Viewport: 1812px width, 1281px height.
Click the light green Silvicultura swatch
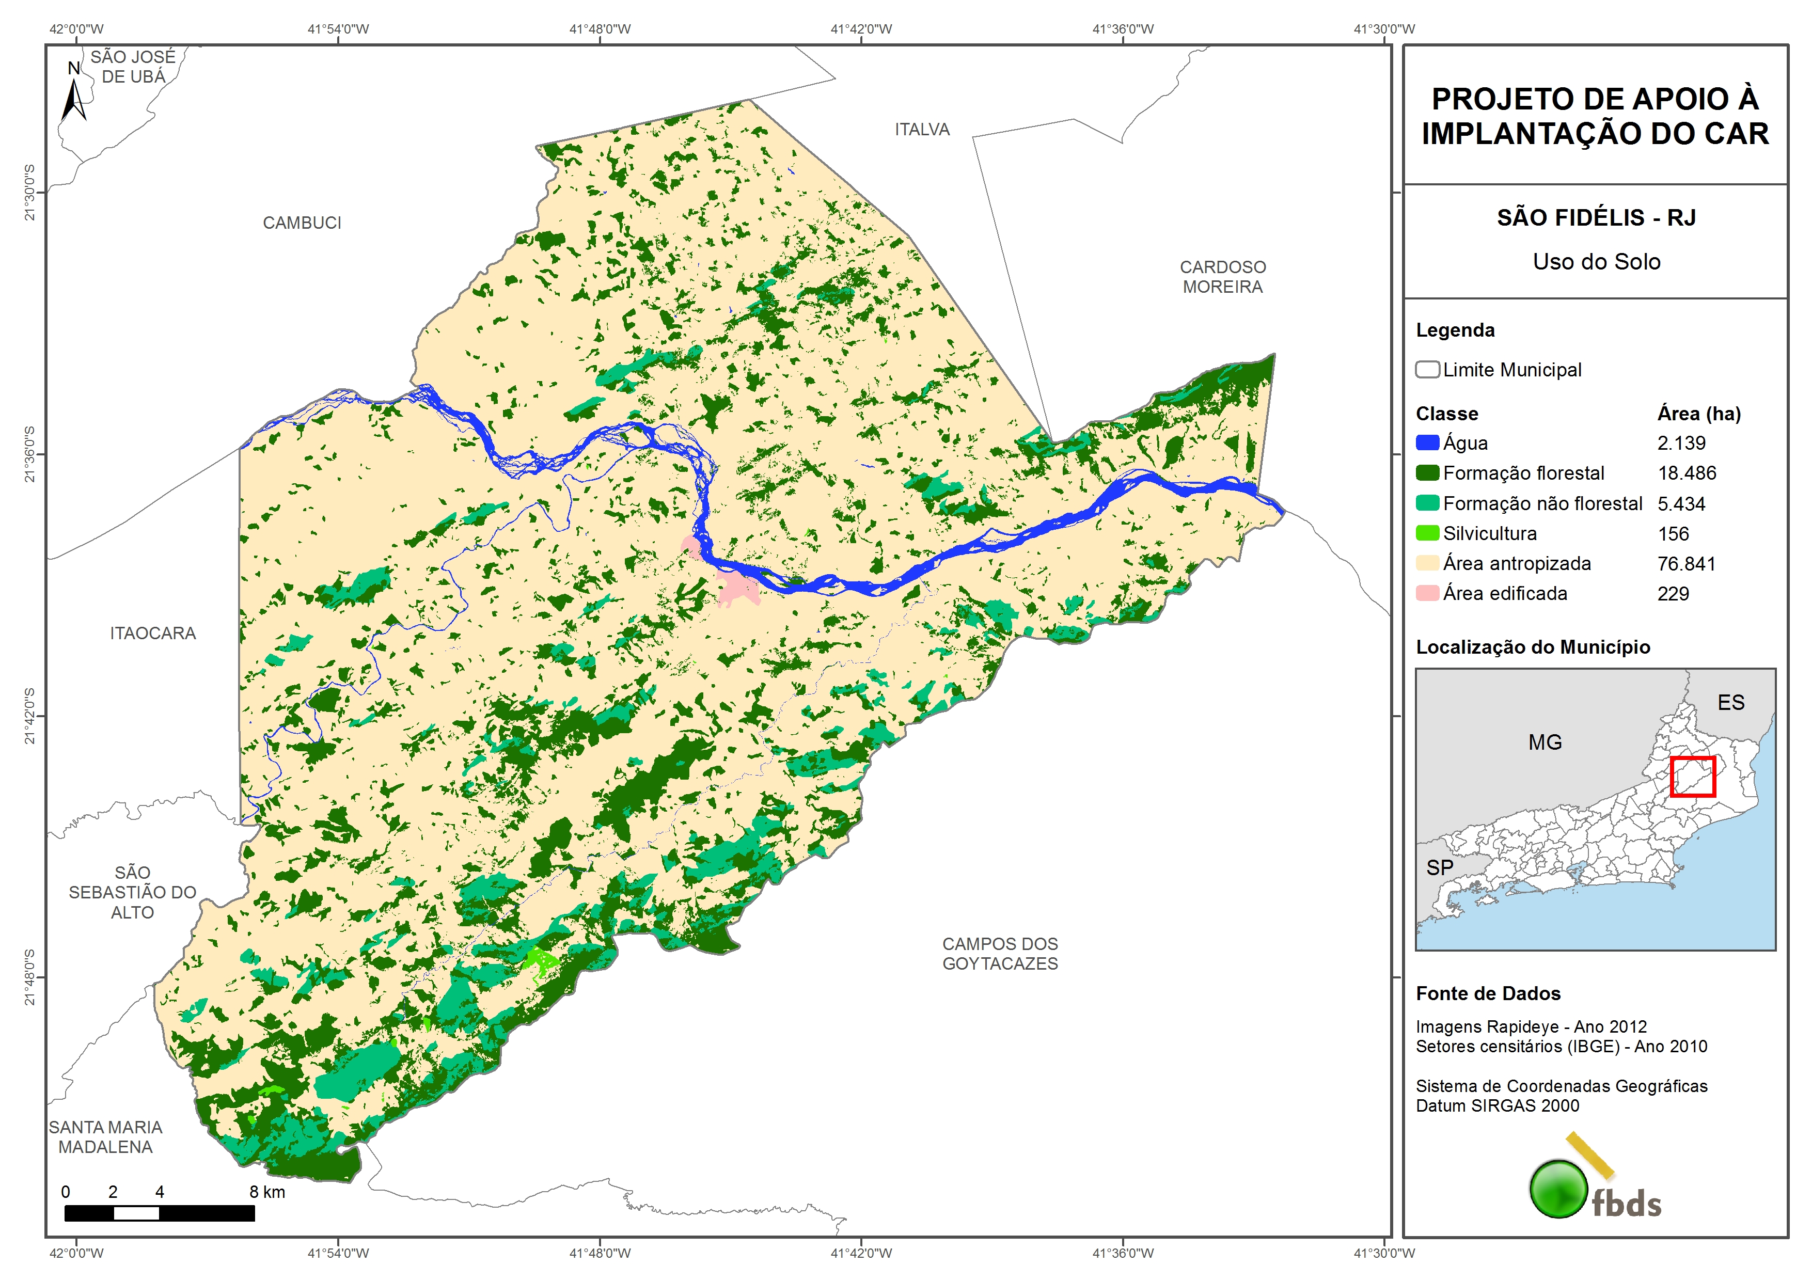(1427, 533)
